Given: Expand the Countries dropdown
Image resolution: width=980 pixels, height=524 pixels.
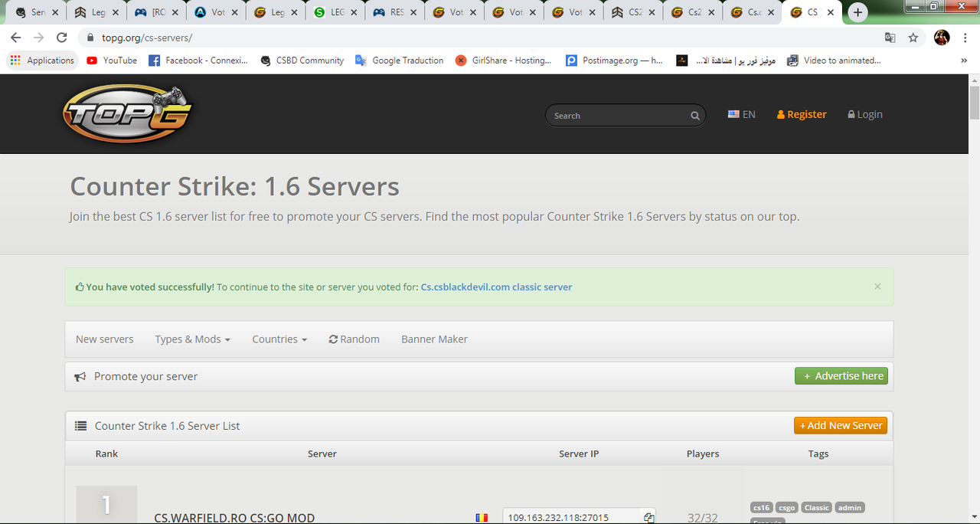Looking at the screenshot, I should point(279,339).
